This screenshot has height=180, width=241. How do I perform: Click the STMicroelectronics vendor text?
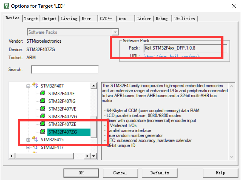(x=44, y=41)
